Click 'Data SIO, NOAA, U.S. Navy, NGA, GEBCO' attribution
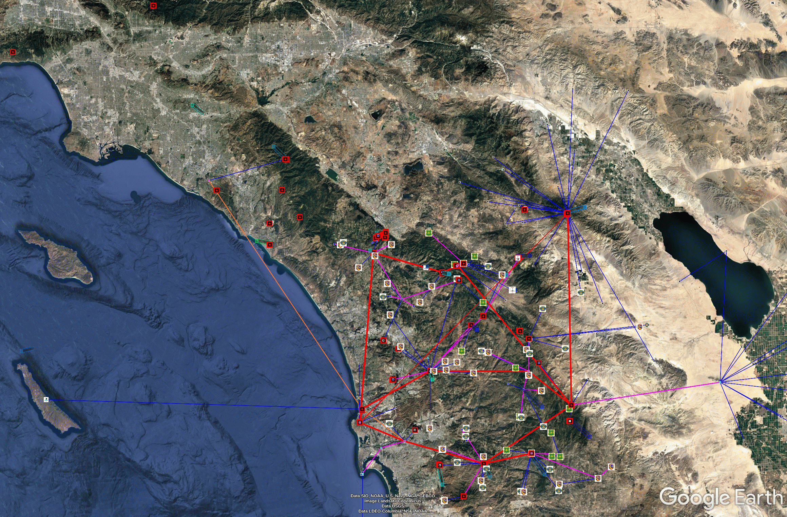 pos(393,496)
